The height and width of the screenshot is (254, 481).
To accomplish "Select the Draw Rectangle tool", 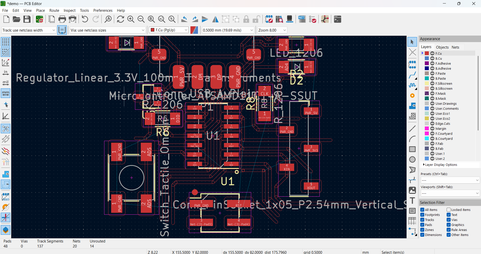I will click(412, 149).
